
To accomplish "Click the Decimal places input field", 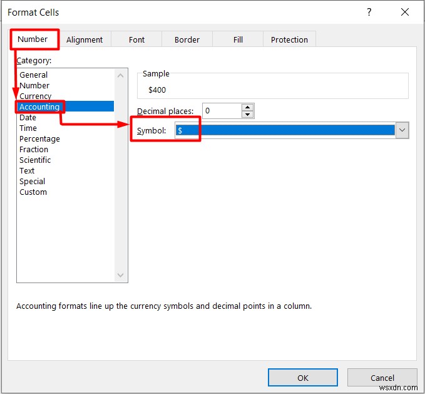I will (222, 111).
